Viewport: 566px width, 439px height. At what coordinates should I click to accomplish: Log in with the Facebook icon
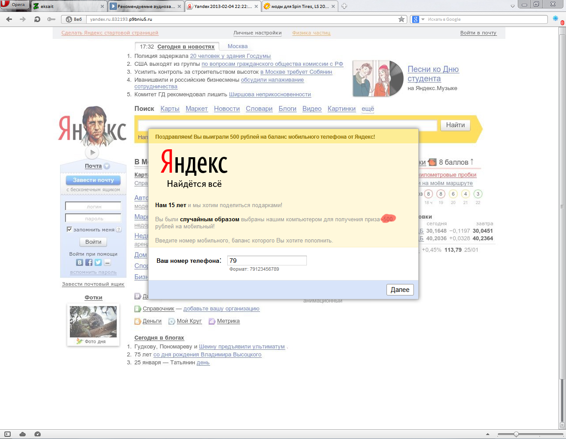[89, 262]
